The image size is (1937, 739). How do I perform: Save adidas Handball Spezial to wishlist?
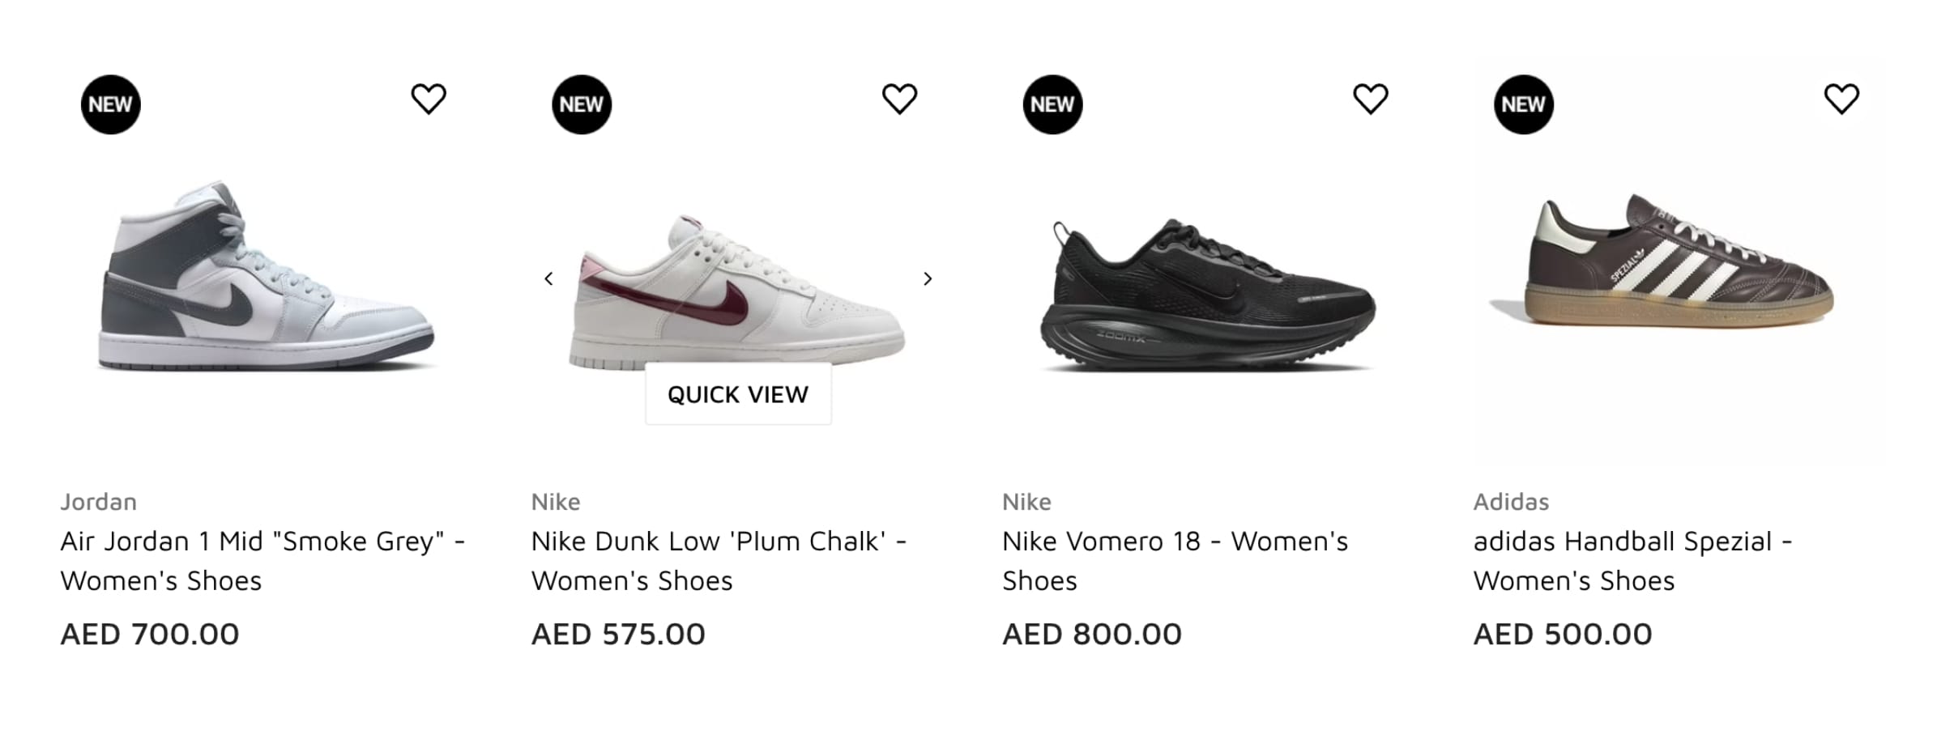pos(1841,100)
